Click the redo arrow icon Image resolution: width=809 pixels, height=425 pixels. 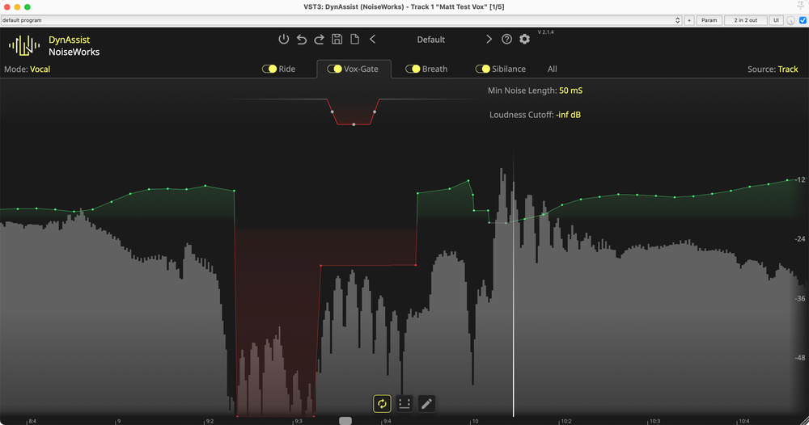[x=319, y=40]
